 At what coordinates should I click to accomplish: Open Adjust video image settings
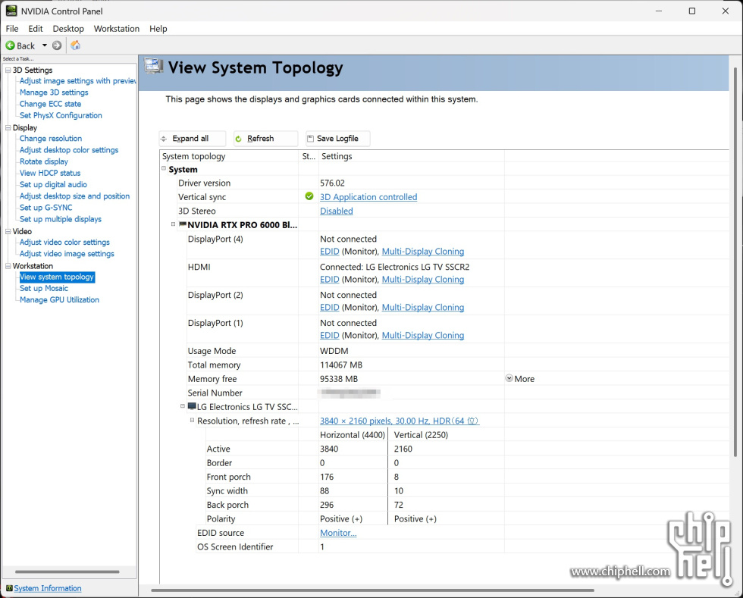[67, 253]
